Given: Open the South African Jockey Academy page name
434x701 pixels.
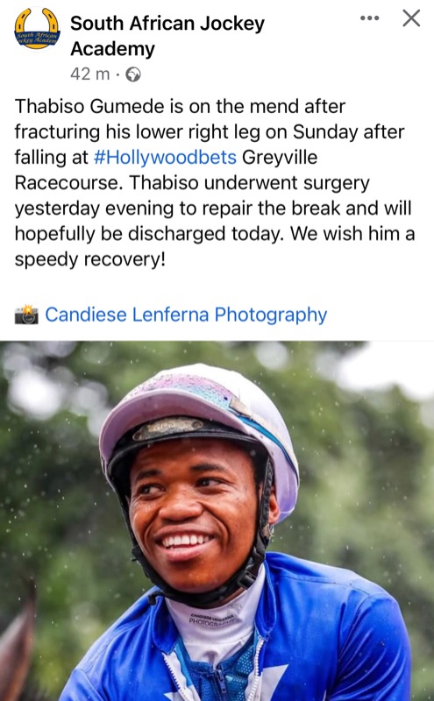Looking at the screenshot, I should pos(167,36).
